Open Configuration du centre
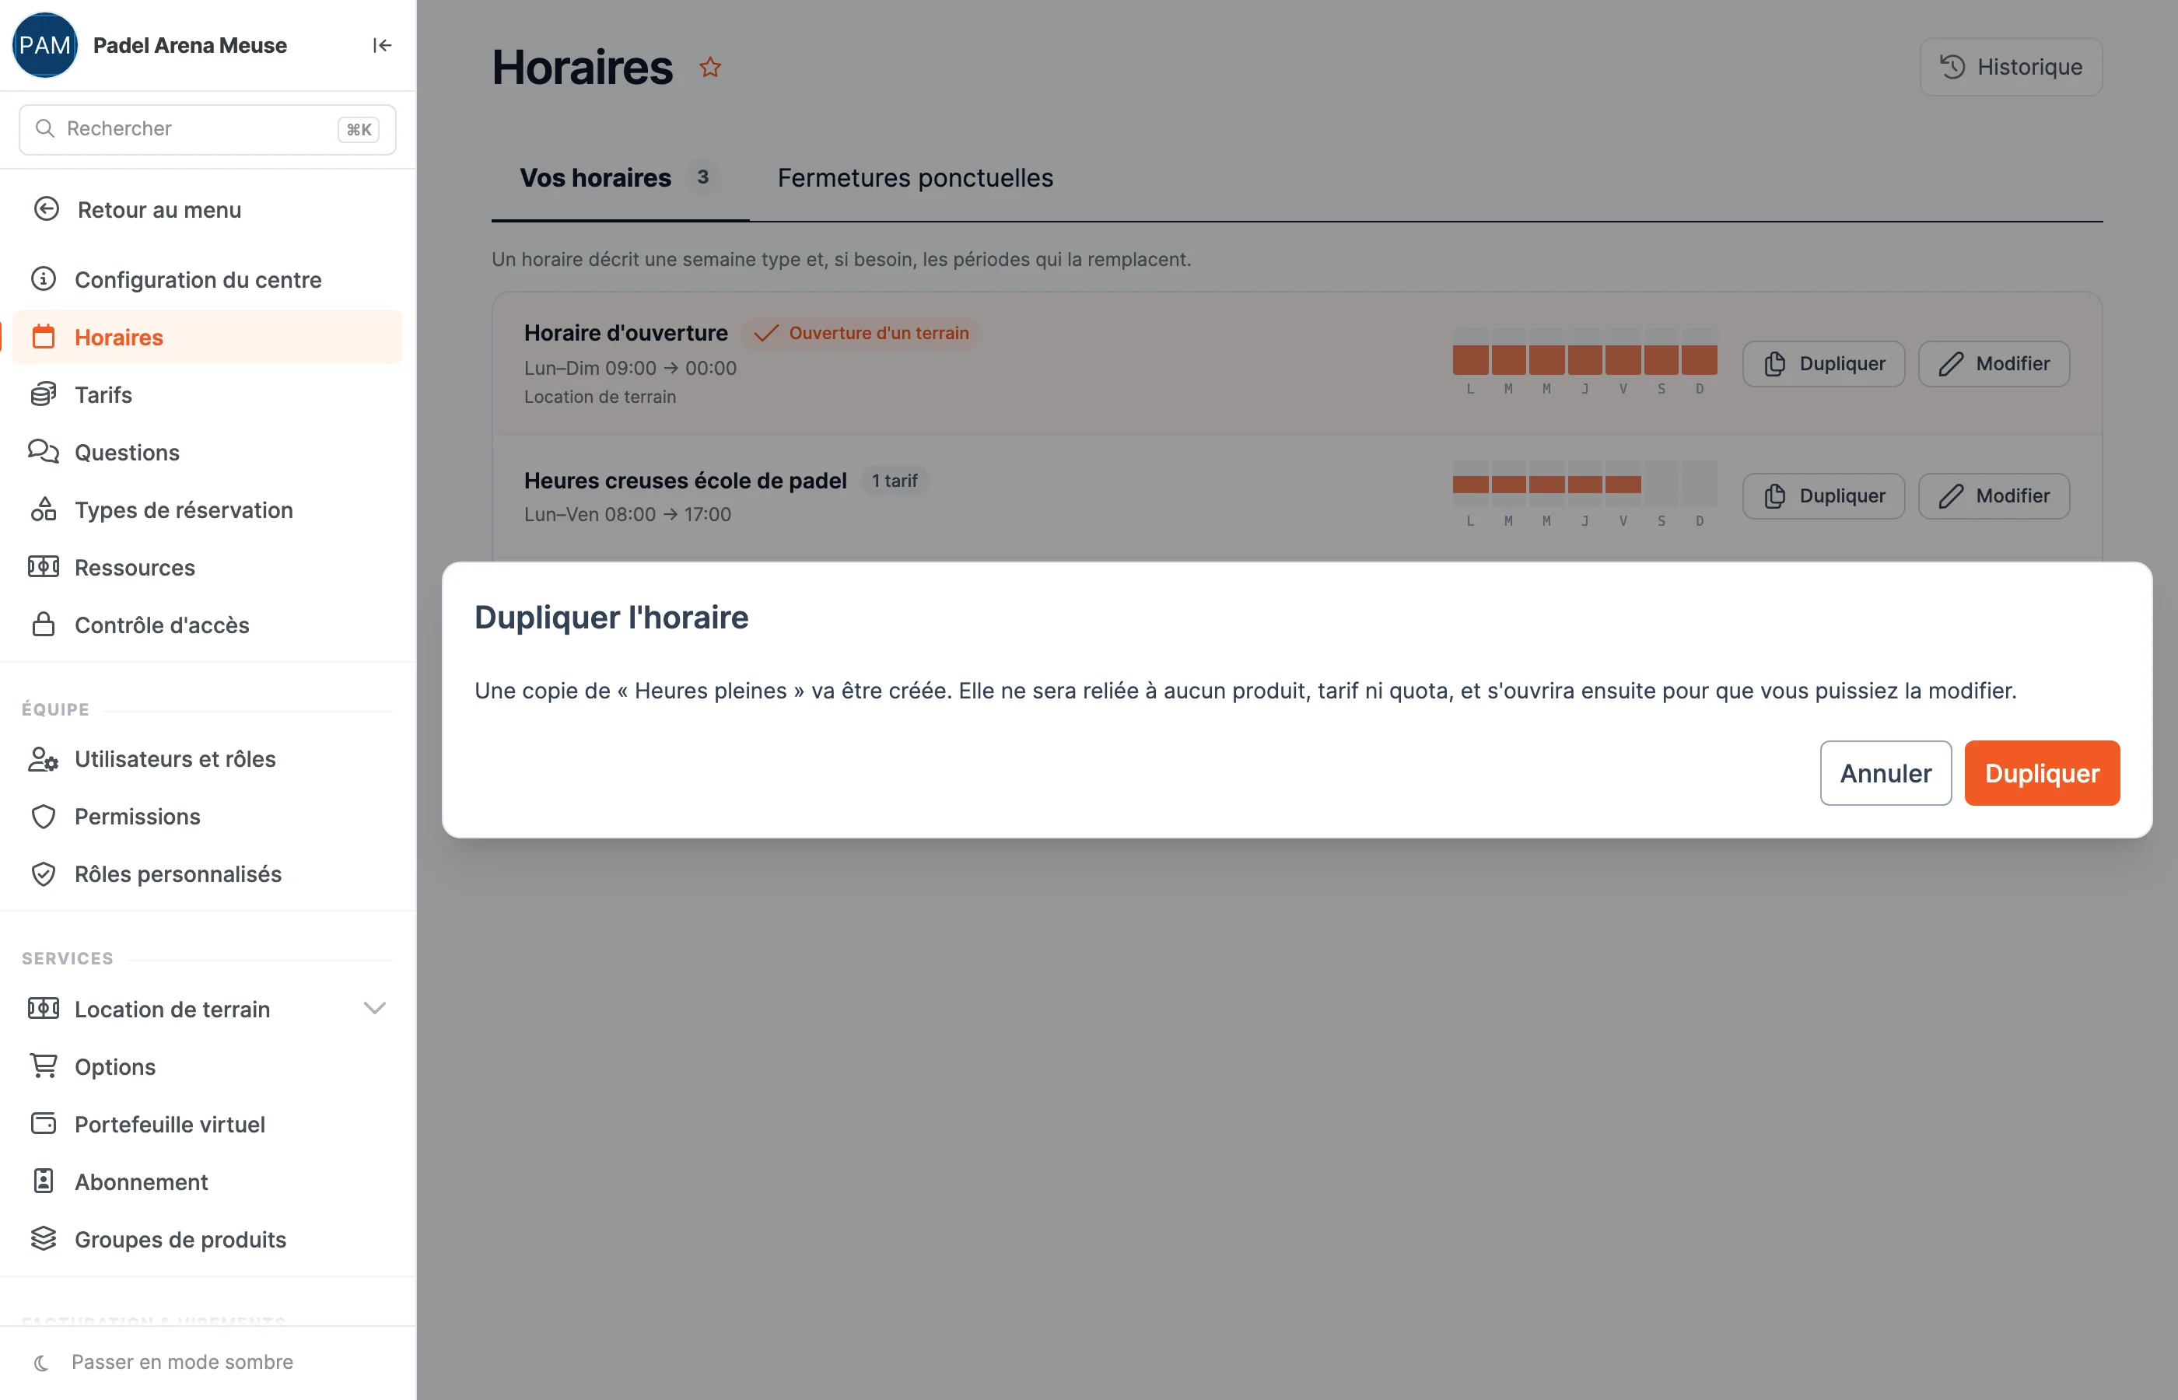Image resolution: width=2178 pixels, height=1400 pixels. coord(207,279)
